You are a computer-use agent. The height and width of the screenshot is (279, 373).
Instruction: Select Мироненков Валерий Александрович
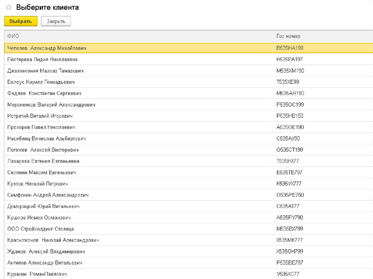click(x=51, y=105)
